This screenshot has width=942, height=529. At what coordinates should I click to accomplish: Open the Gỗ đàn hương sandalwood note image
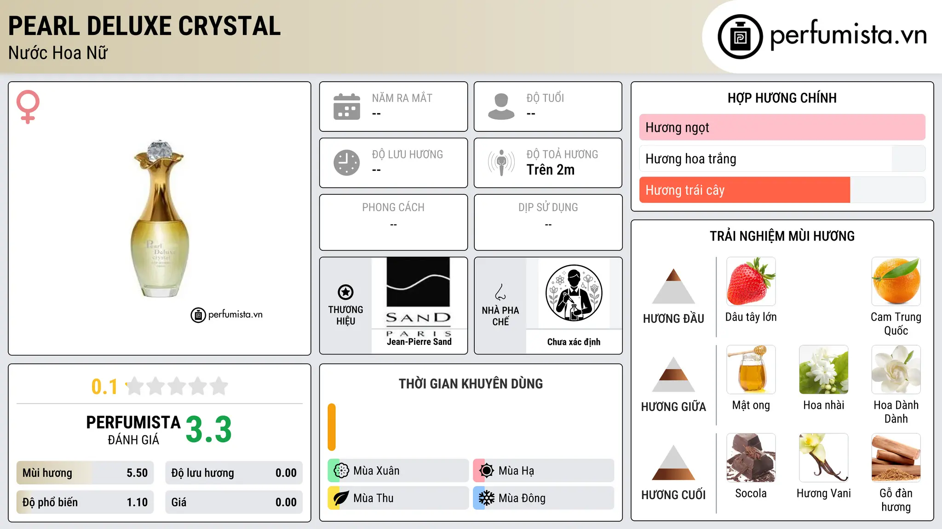pos(896,458)
